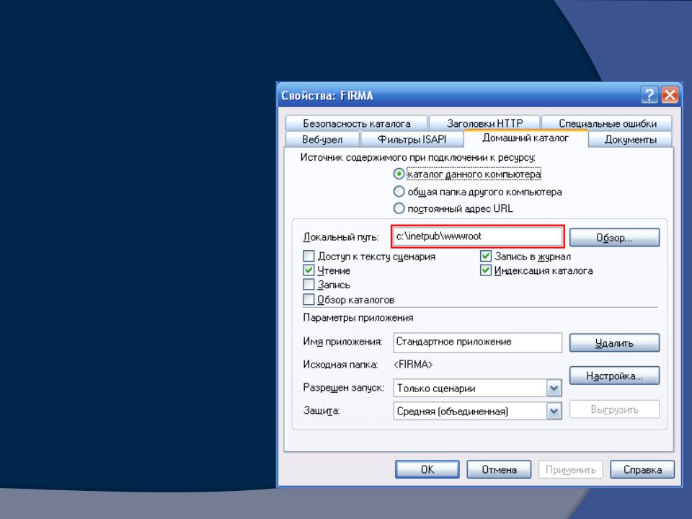Confirm with the OK button

click(x=427, y=469)
